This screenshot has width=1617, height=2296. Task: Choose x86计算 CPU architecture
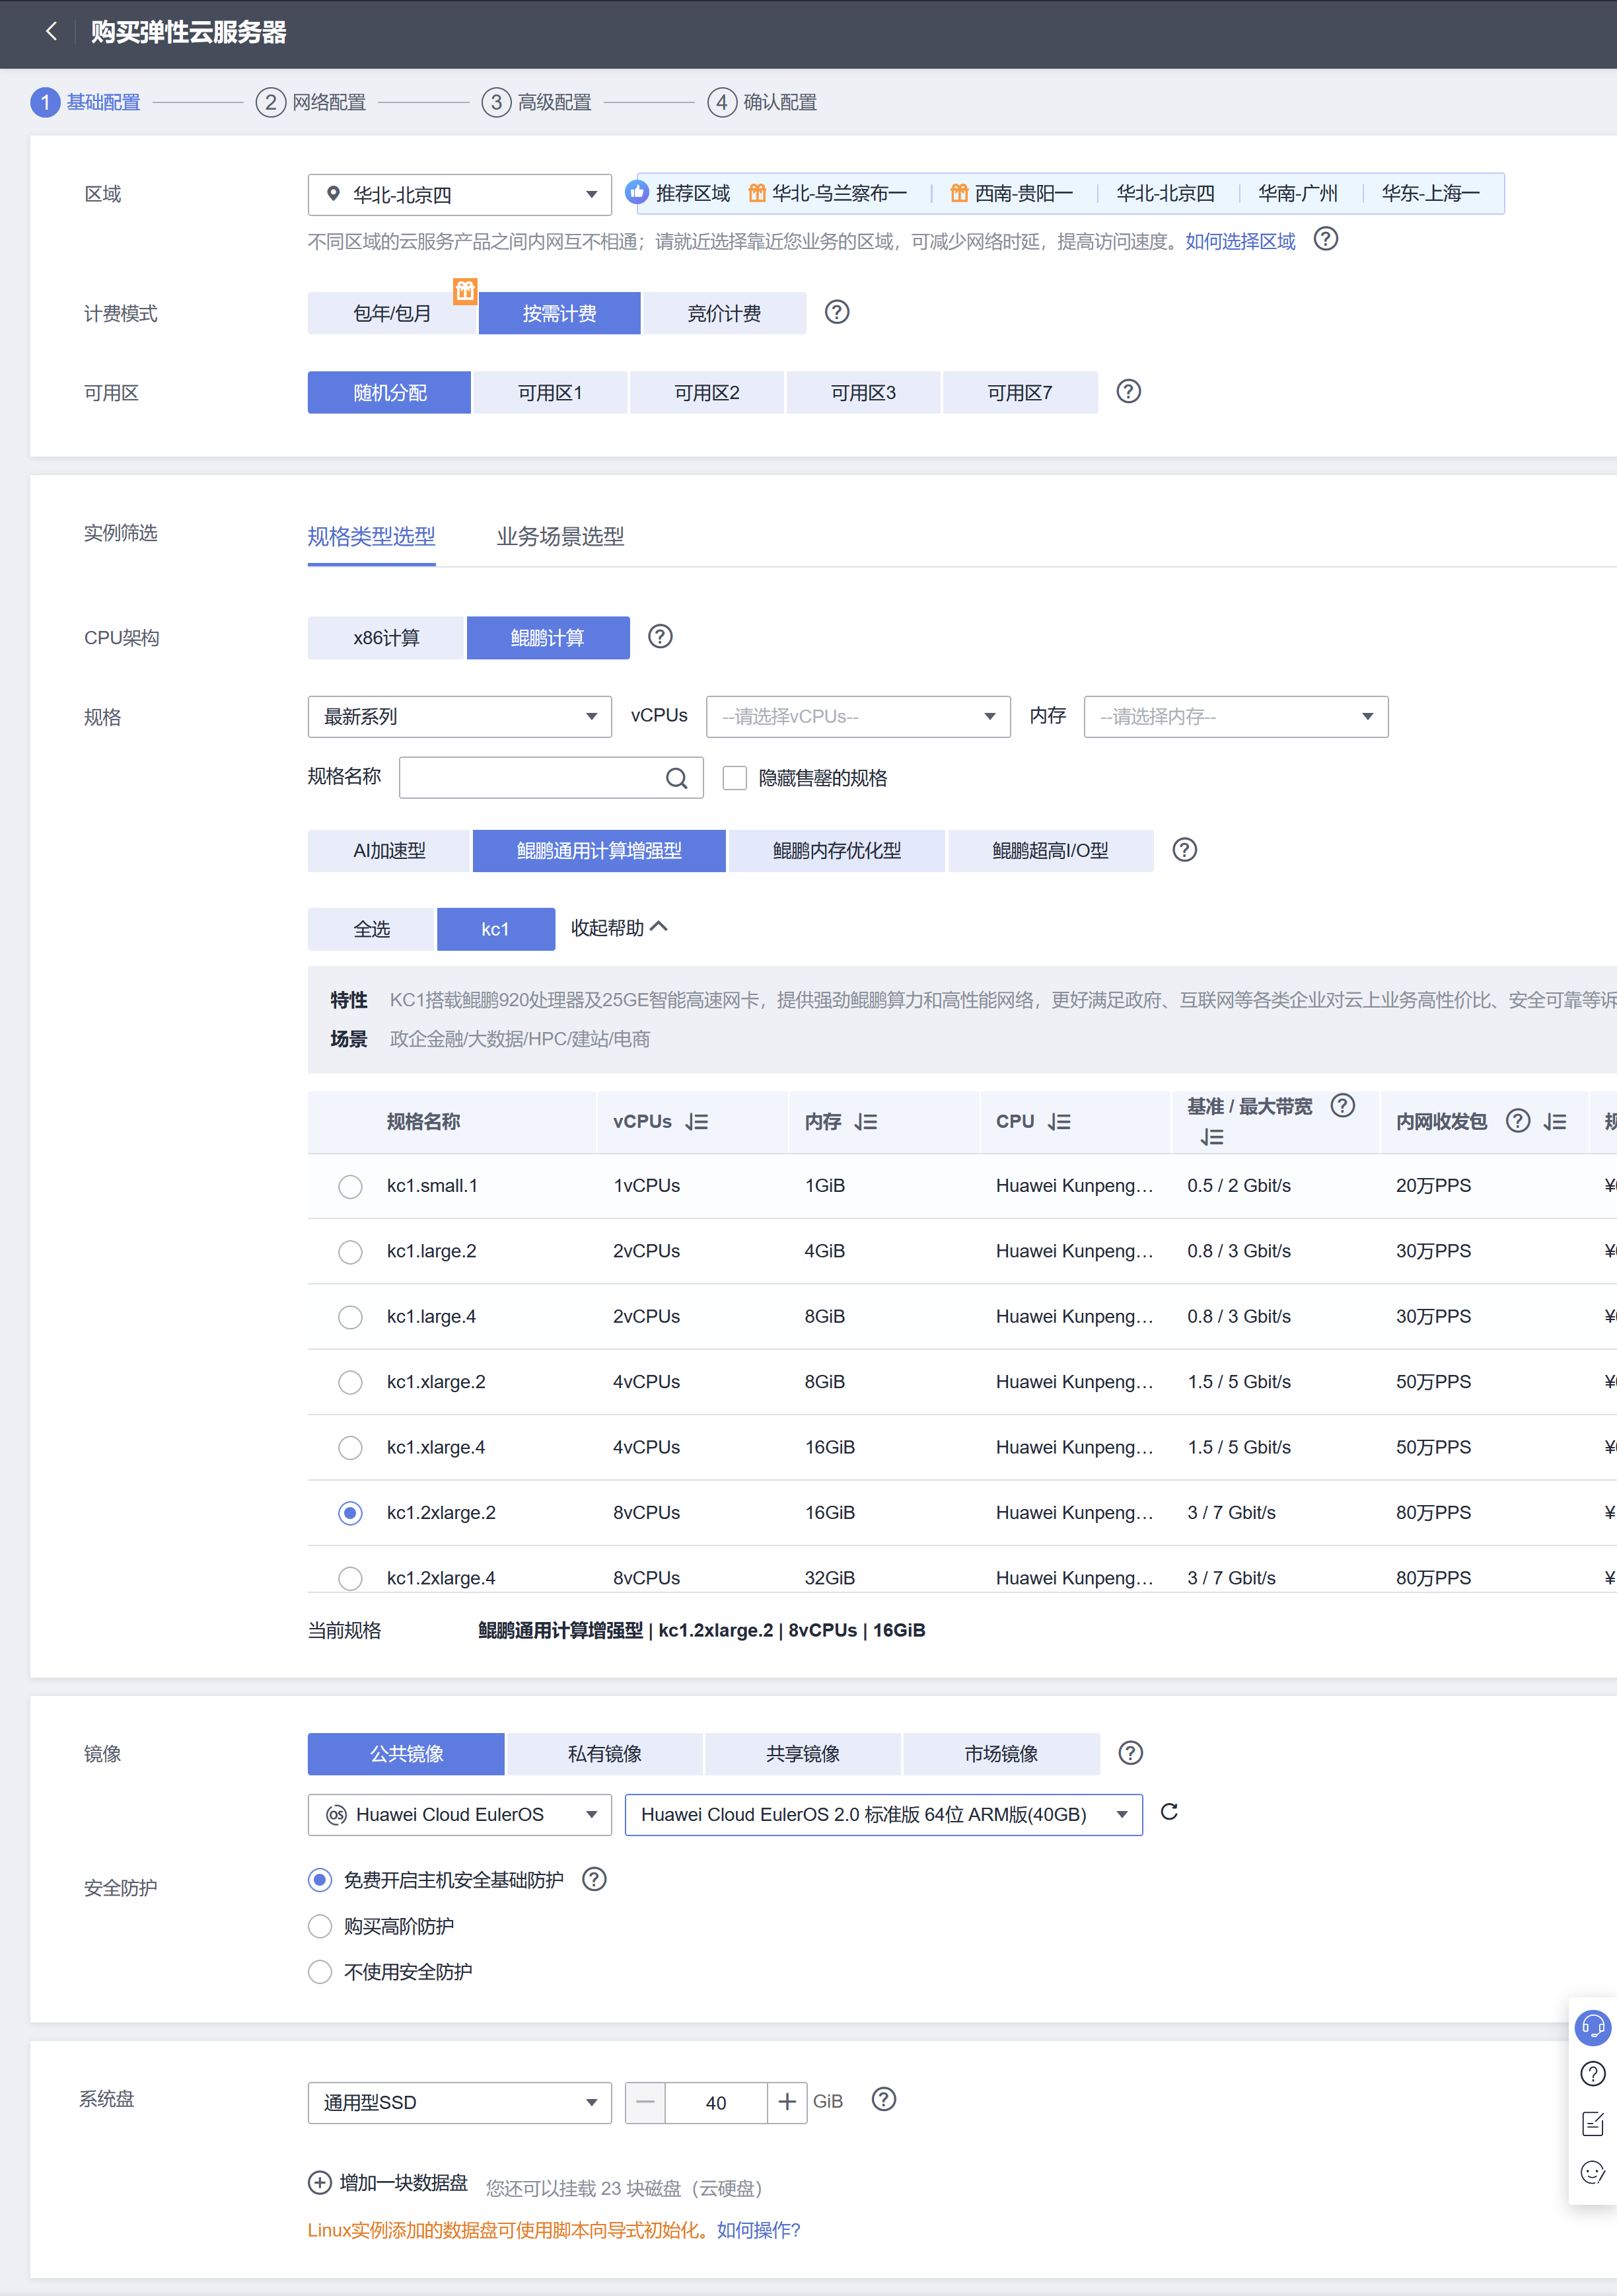(386, 638)
